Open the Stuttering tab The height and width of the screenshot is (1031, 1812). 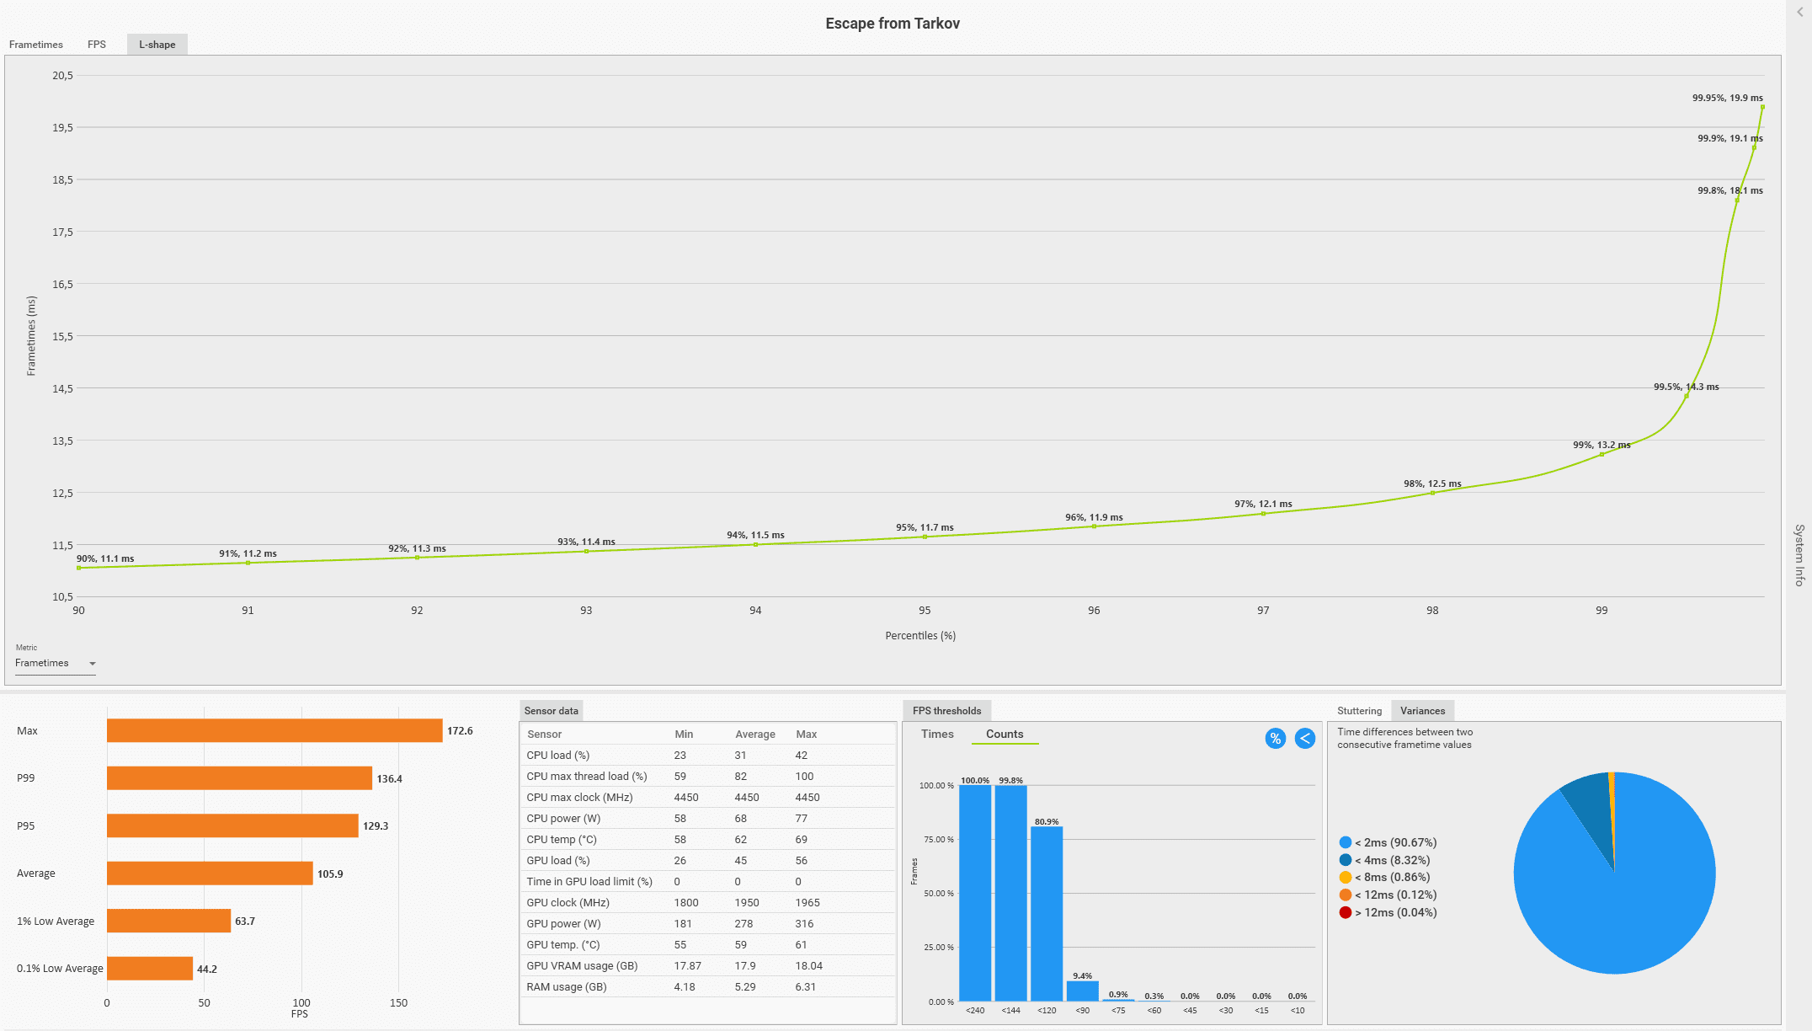(x=1359, y=711)
